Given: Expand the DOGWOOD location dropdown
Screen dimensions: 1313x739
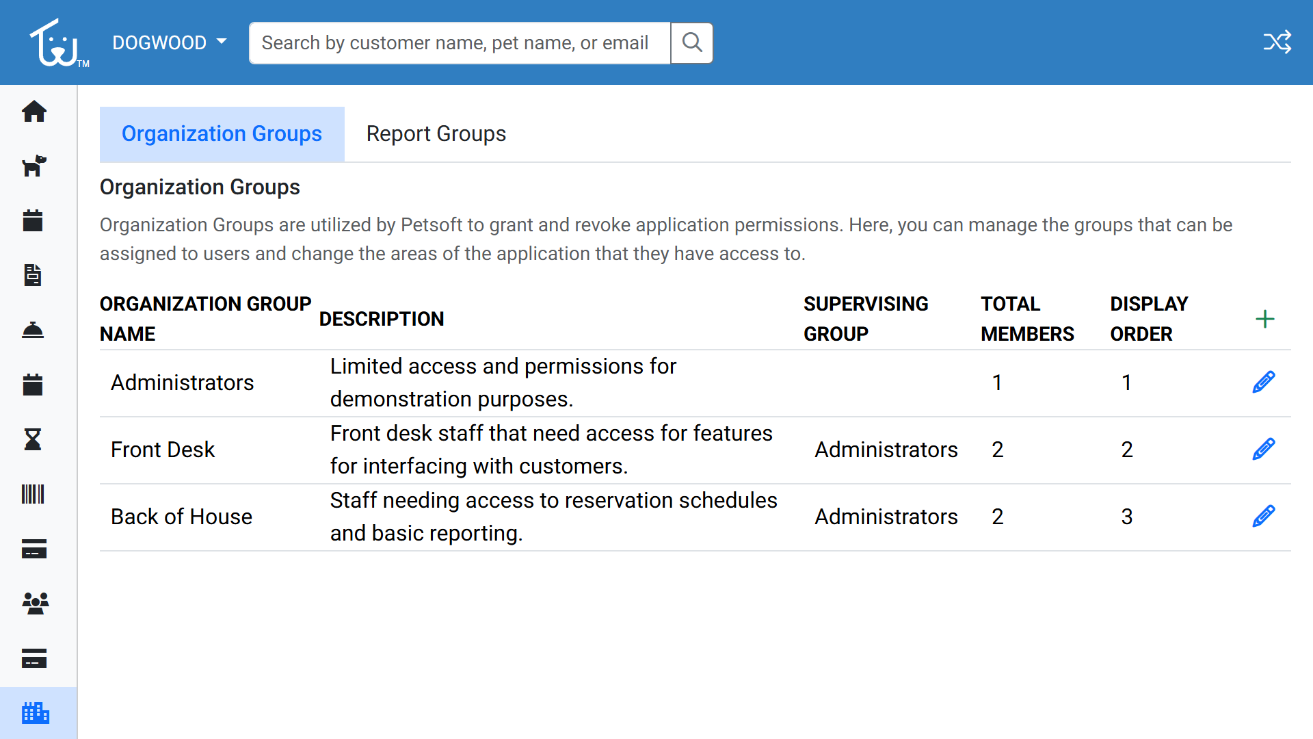Looking at the screenshot, I should click(169, 42).
